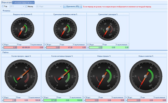Click the План value 80 000,00
Screen dimensions: 168x103
[x=23, y=47]
